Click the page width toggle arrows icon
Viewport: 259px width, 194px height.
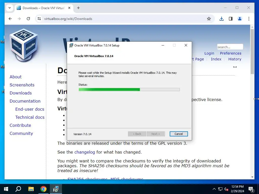pyautogui.click(x=235, y=67)
